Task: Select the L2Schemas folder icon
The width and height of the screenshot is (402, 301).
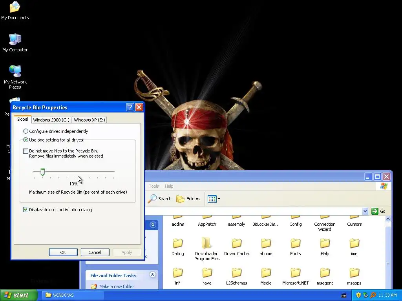Action: point(236,273)
